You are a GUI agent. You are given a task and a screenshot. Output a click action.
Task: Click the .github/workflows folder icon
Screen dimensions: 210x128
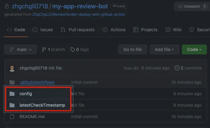click(x=12, y=82)
